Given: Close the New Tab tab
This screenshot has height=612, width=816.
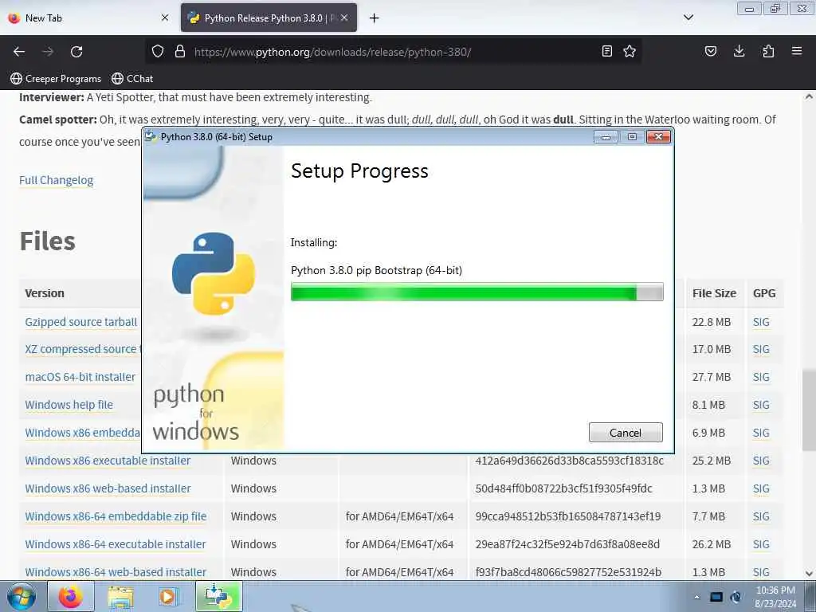Looking at the screenshot, I should tap(165, 18).
